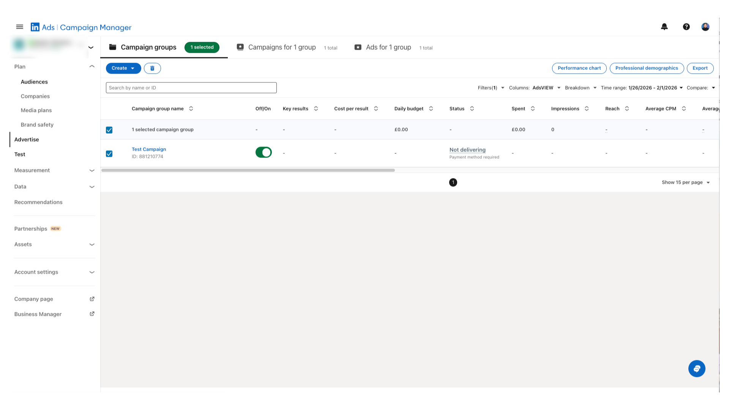Viewport: 729px width, 410px height.
Task: Open the help question mark icon
Action: [x=686, y=27]
